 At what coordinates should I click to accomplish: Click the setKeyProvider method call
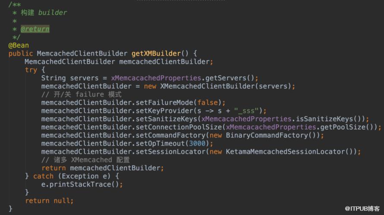point(164,111)
